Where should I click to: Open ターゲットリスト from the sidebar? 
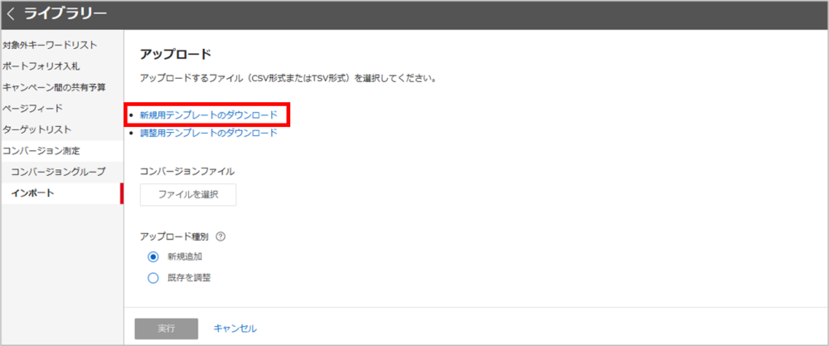(x=36, y=129)
